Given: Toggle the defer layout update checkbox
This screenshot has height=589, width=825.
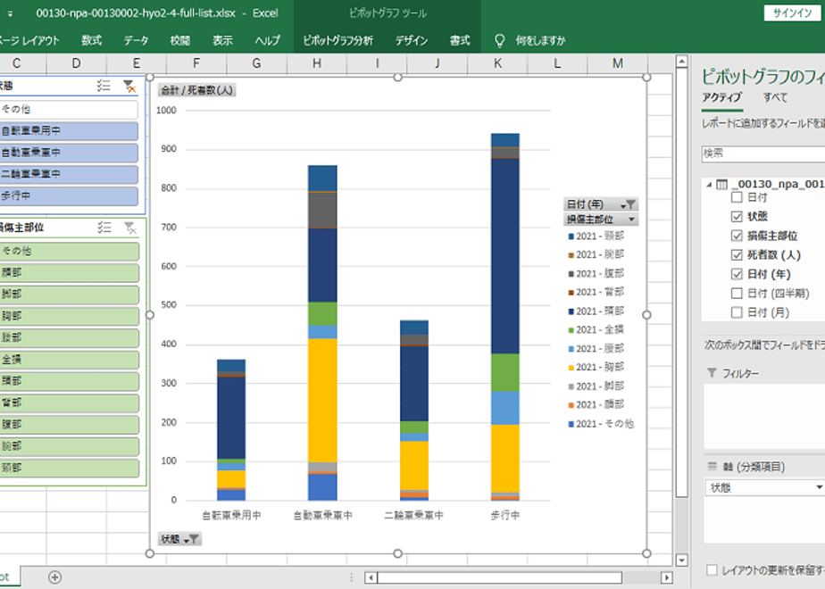Looking at the screenshot, I should pos(712,570).
